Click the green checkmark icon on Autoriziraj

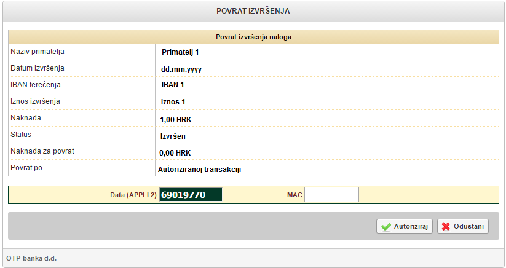click(385, 227)
